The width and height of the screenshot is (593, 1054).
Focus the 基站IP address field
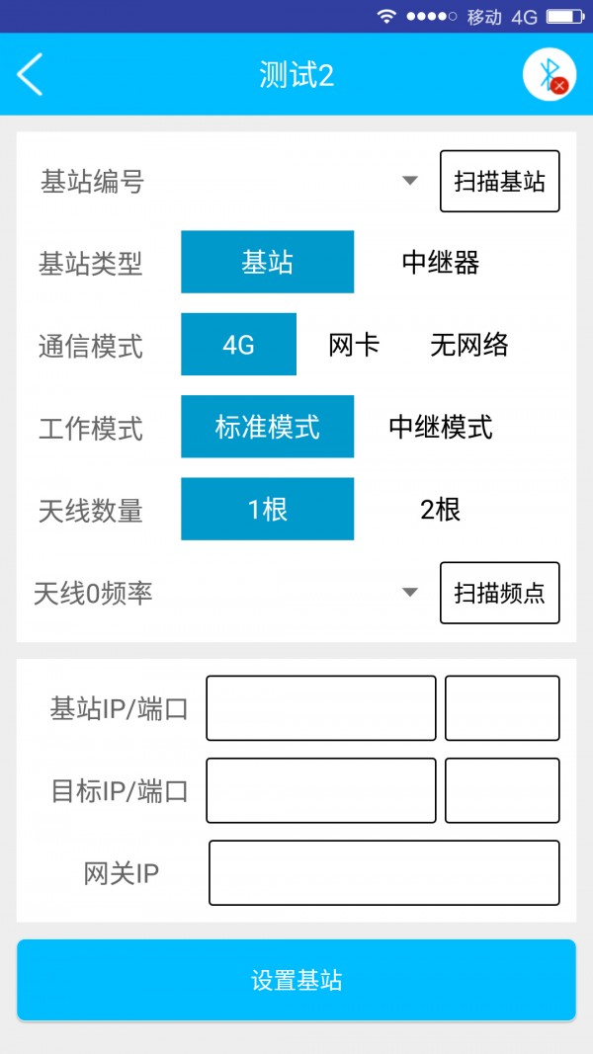tap(320, 708)
